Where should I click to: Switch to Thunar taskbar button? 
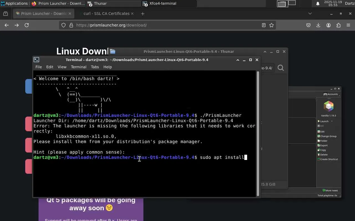114,3
